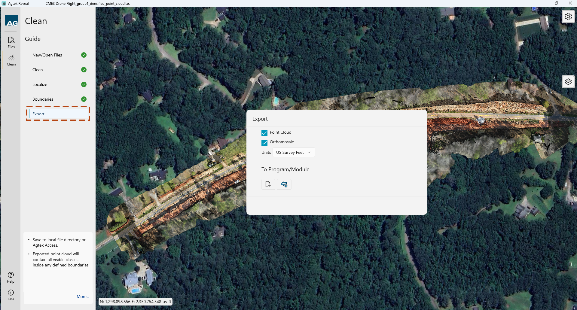Image resolution: width=577 pixels, height=310 pixels.
Task: Go to the Localize guide step
Action: (40, 84)
